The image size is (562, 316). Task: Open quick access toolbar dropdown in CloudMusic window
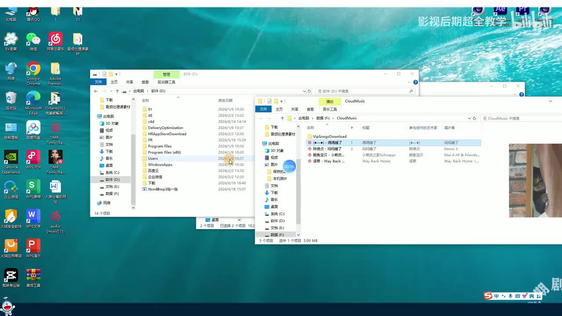click(281, 101)
